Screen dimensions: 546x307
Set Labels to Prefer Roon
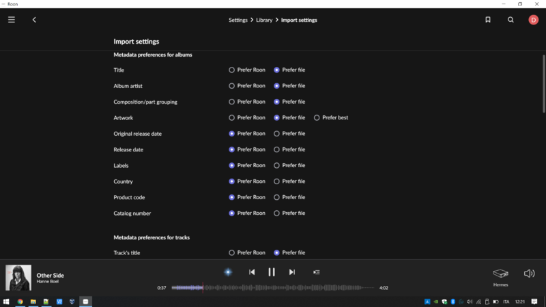(x=247, y=166)
